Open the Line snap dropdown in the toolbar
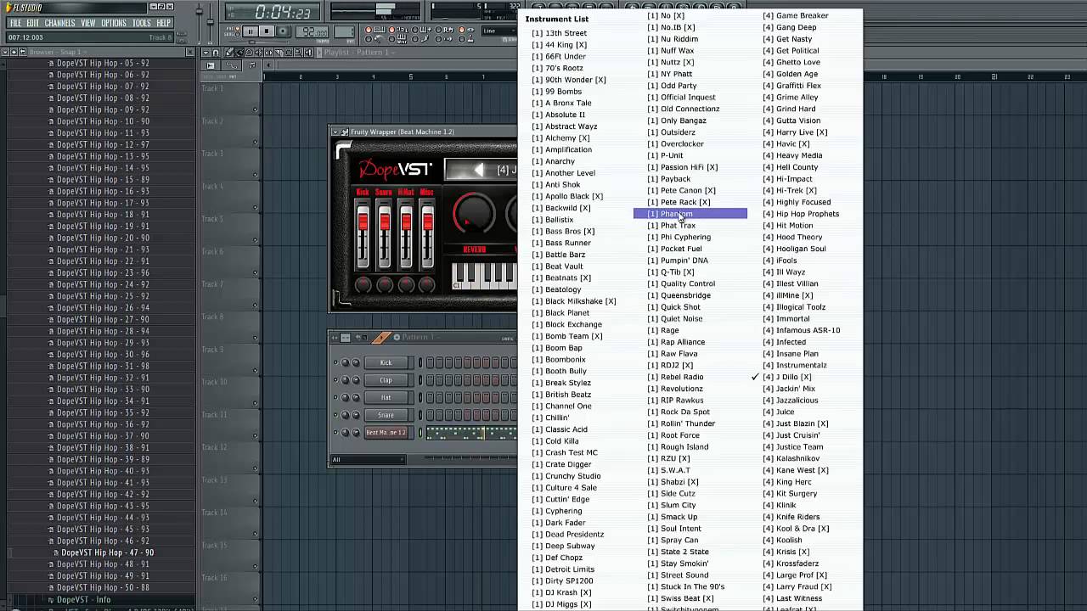The image size is (1087, 611). pyautogui.click(x=499, y=31)
